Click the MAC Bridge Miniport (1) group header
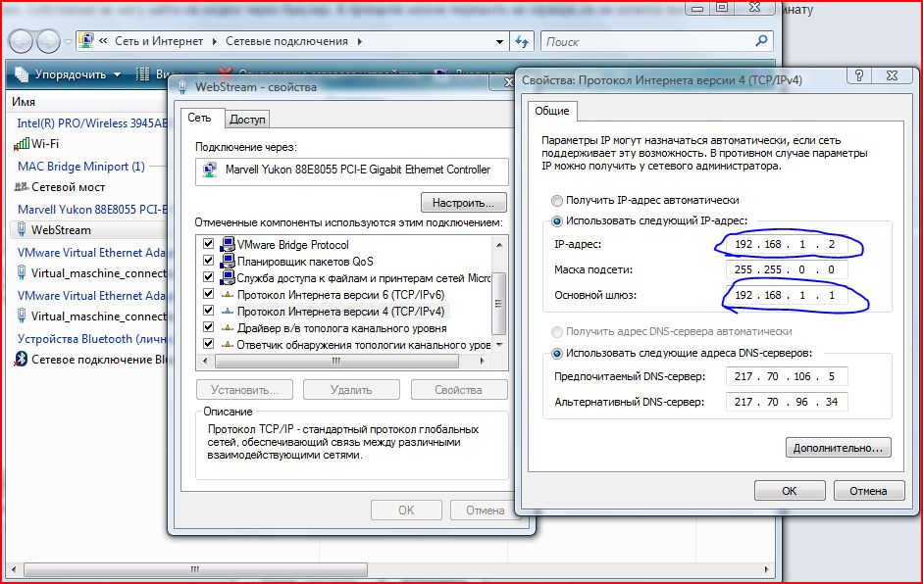The height and width of the screenshot is (584, 923). [x=81, y=167]
